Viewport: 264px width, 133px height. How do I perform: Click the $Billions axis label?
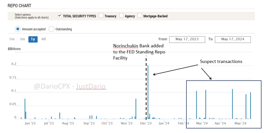(x=14, y=49)
